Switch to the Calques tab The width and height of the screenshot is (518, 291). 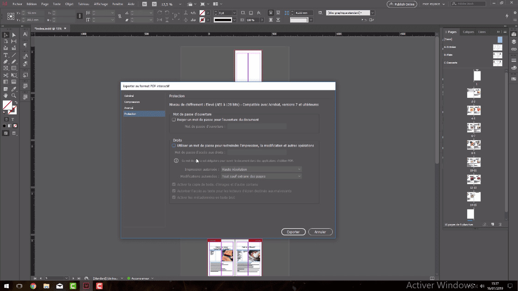469,32
